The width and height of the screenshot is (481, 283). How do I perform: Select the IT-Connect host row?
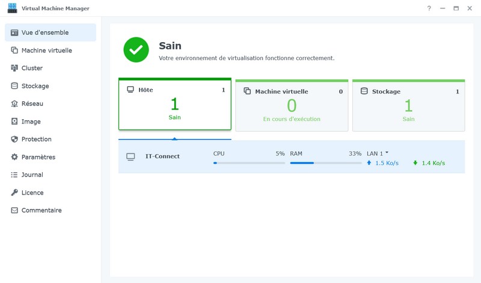(162, 157)
